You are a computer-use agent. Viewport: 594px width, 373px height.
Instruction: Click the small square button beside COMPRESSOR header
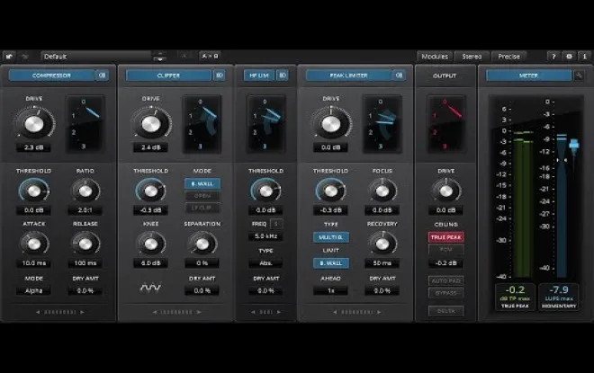(103, 75)
